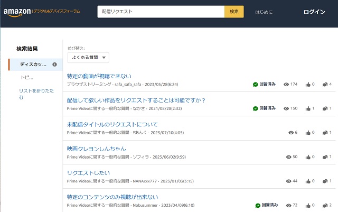338x212 pixels.
Task: Click the 検索結果 heading
Action: (x=27, y=49)
